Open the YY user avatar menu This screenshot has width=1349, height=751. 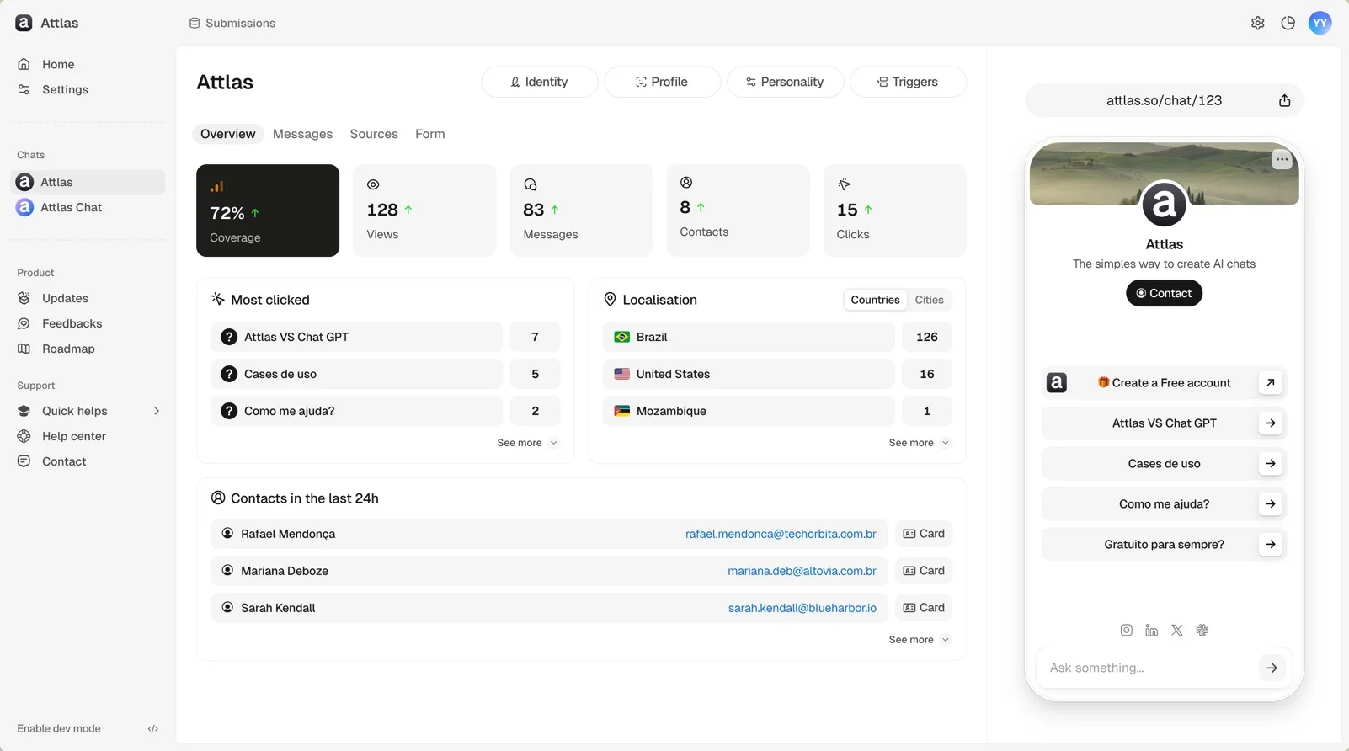pyautogui.click(x=1320, y=23)
